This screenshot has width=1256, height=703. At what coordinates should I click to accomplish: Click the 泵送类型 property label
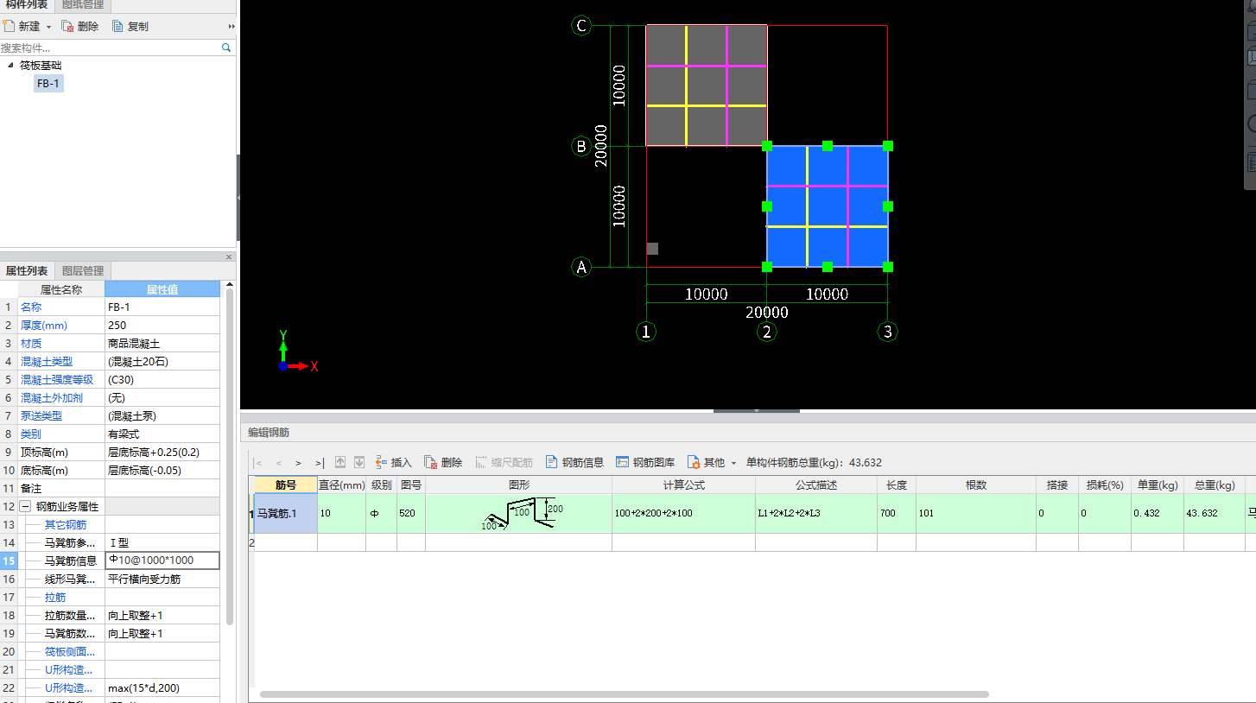click(41, 416)
